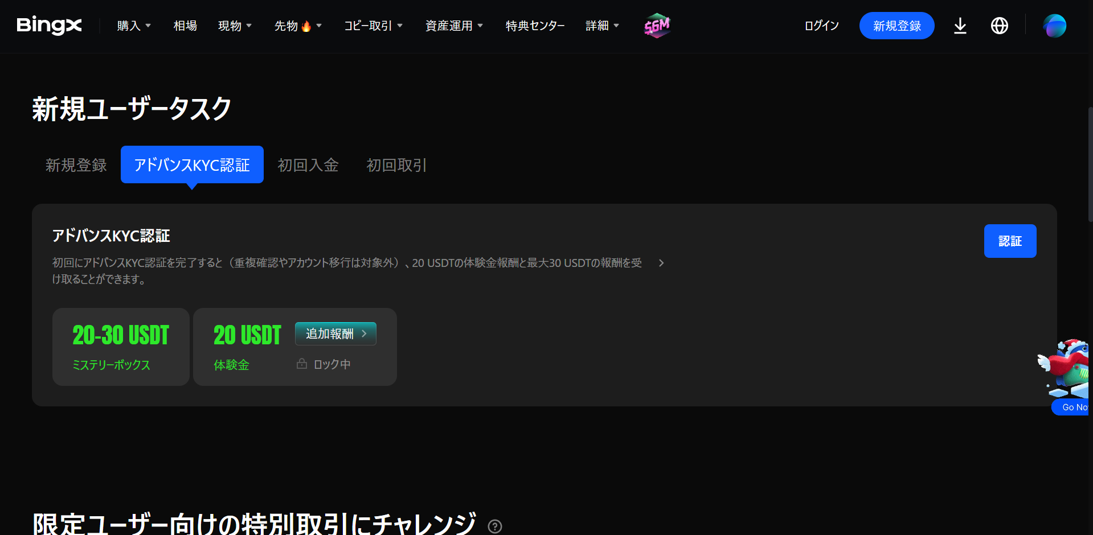Click the help question mark icon
The image size is (1093, 535).
pos(495,526)
